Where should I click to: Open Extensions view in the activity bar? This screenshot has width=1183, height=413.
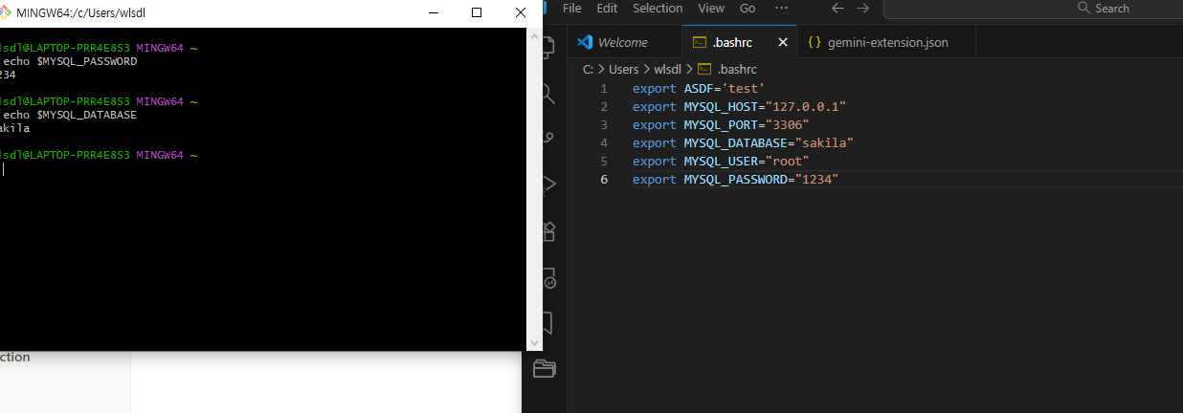click(548, 230)
